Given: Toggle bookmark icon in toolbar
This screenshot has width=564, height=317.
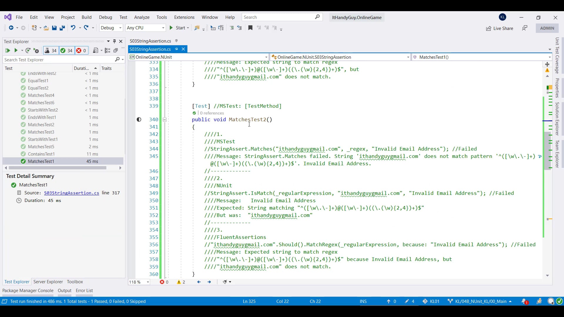Looking at the screenshot, I should tap(250, 28).
